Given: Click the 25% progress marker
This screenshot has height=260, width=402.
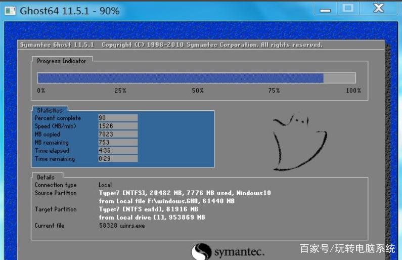Looking at the screenshot, I should [x=120, y=91].
